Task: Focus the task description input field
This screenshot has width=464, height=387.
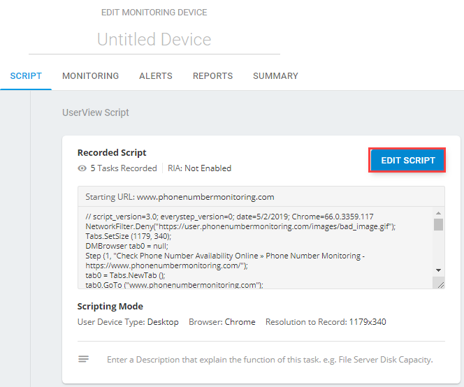Action: 270,360
